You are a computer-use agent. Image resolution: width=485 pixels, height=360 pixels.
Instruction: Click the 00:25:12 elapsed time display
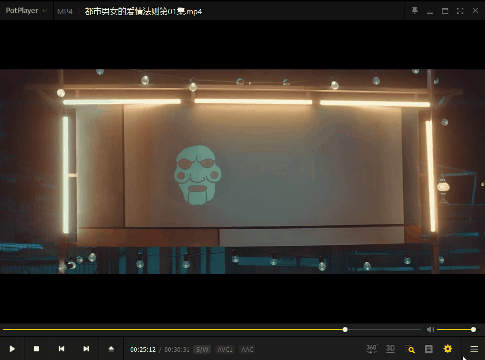point(143,349)
